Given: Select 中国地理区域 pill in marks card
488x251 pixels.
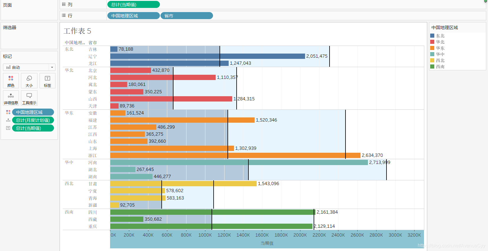Looking at the screenshot, I should pyautogui.click(x=33, y=112).
